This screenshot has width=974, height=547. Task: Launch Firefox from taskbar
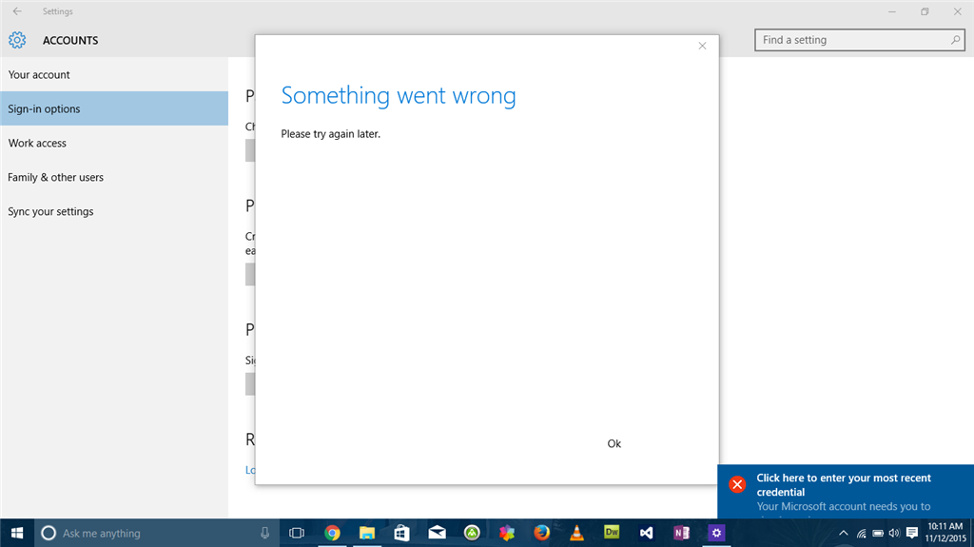pyautogui.click(x=541, y=533)
